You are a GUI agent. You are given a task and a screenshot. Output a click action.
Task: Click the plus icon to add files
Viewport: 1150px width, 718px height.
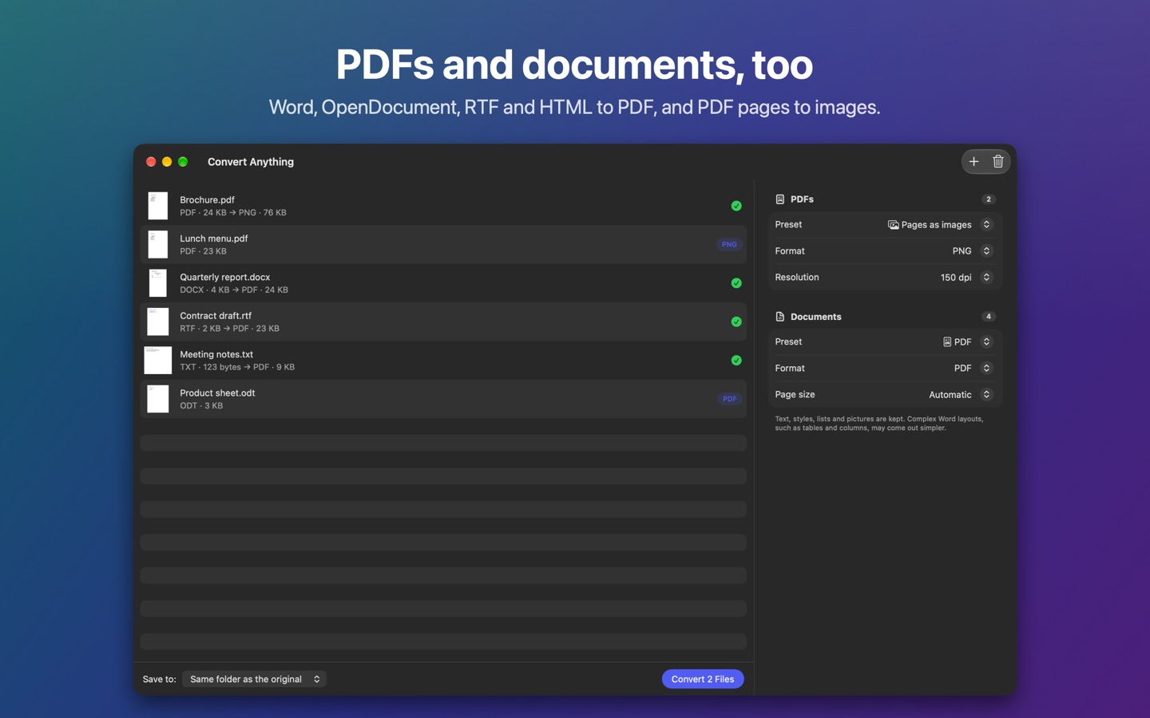click(974, 162)
